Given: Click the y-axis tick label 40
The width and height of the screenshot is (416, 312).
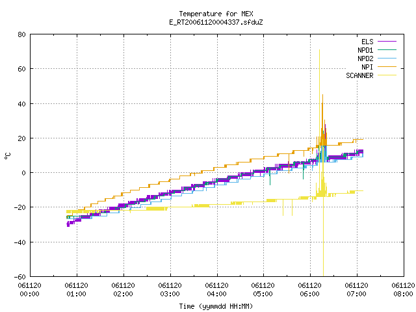Looking at the screenshot, I should point(21,104).
